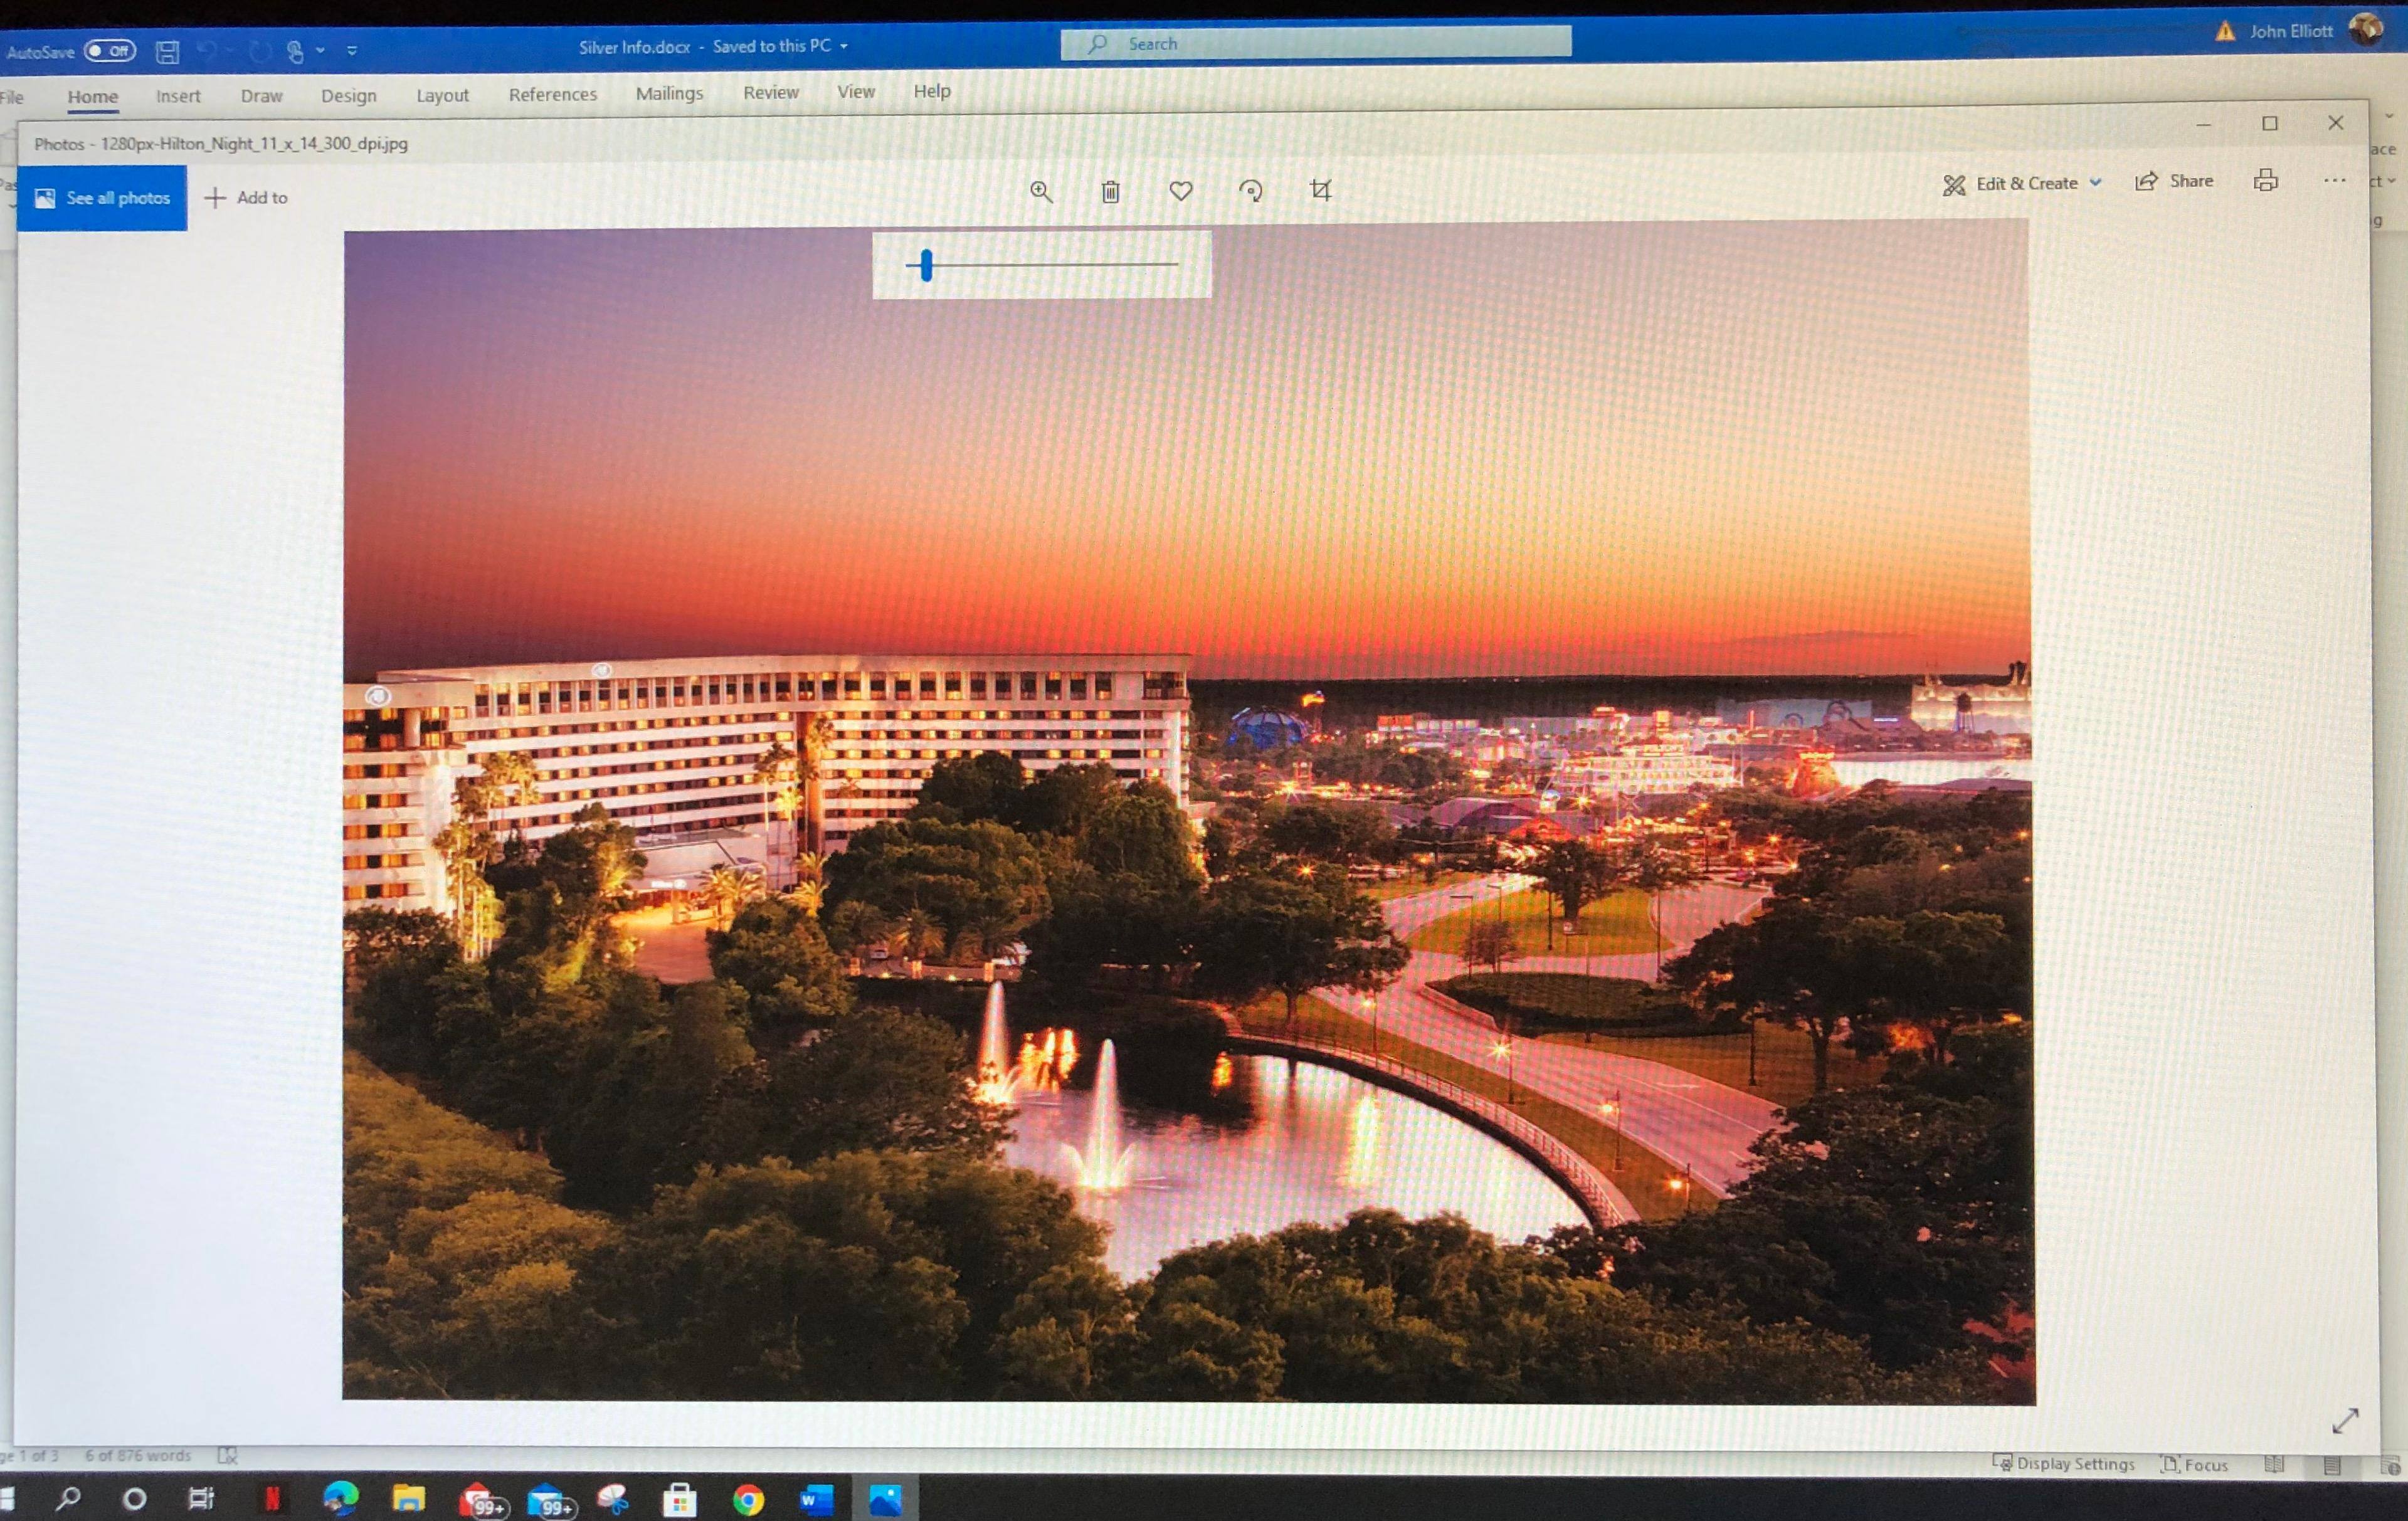The height and width of the screenshot is (1521, 2408).
Task: Click the print icon in Photos
Action: [2266, 181]
